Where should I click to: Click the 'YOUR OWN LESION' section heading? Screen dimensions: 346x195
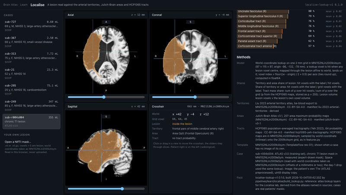pyautogui.click(x=17, y=135)
